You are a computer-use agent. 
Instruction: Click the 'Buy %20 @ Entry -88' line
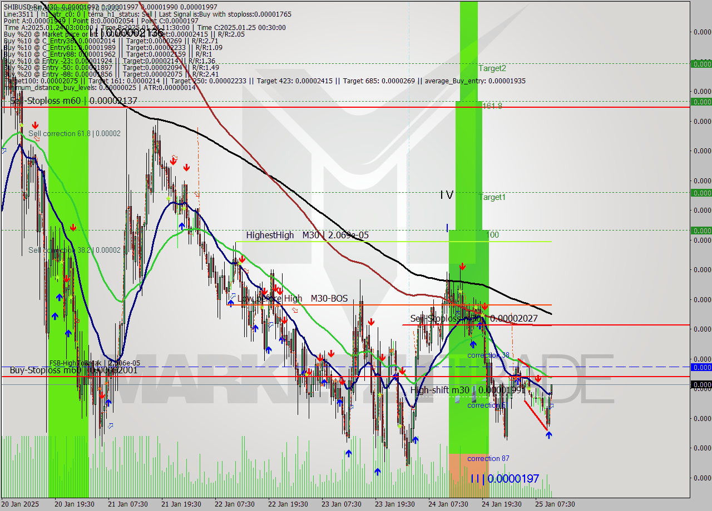111,74
